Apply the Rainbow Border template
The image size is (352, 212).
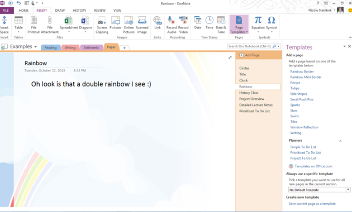[x=302, y=71]
